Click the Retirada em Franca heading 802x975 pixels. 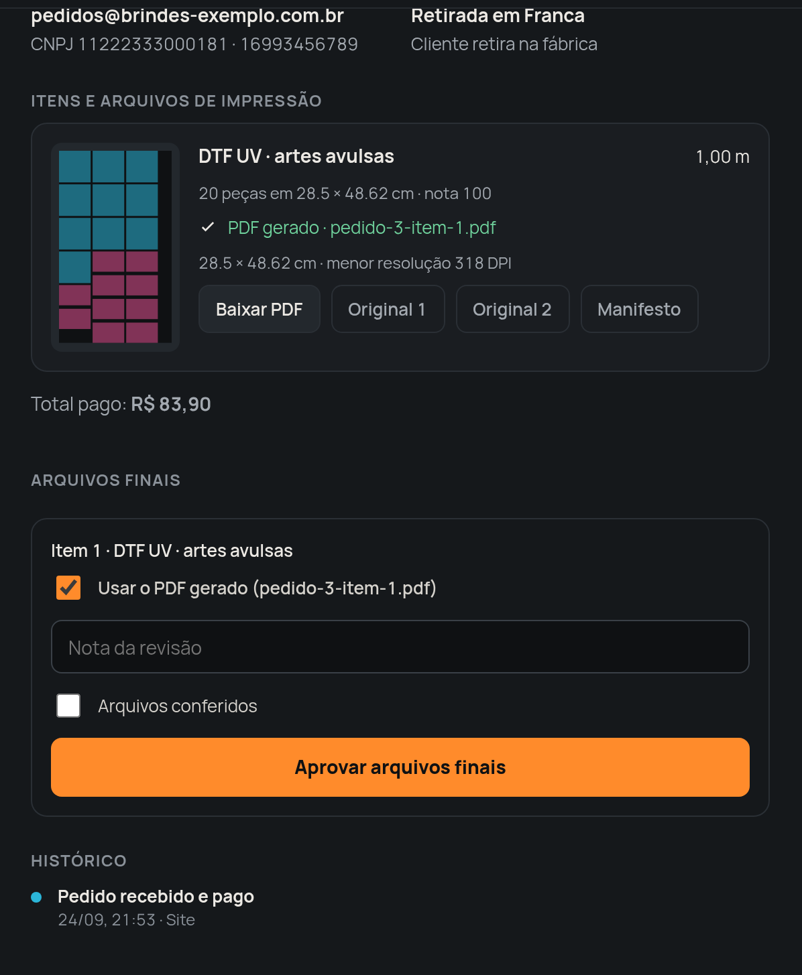pyautogui.click(x=498, y=15)
